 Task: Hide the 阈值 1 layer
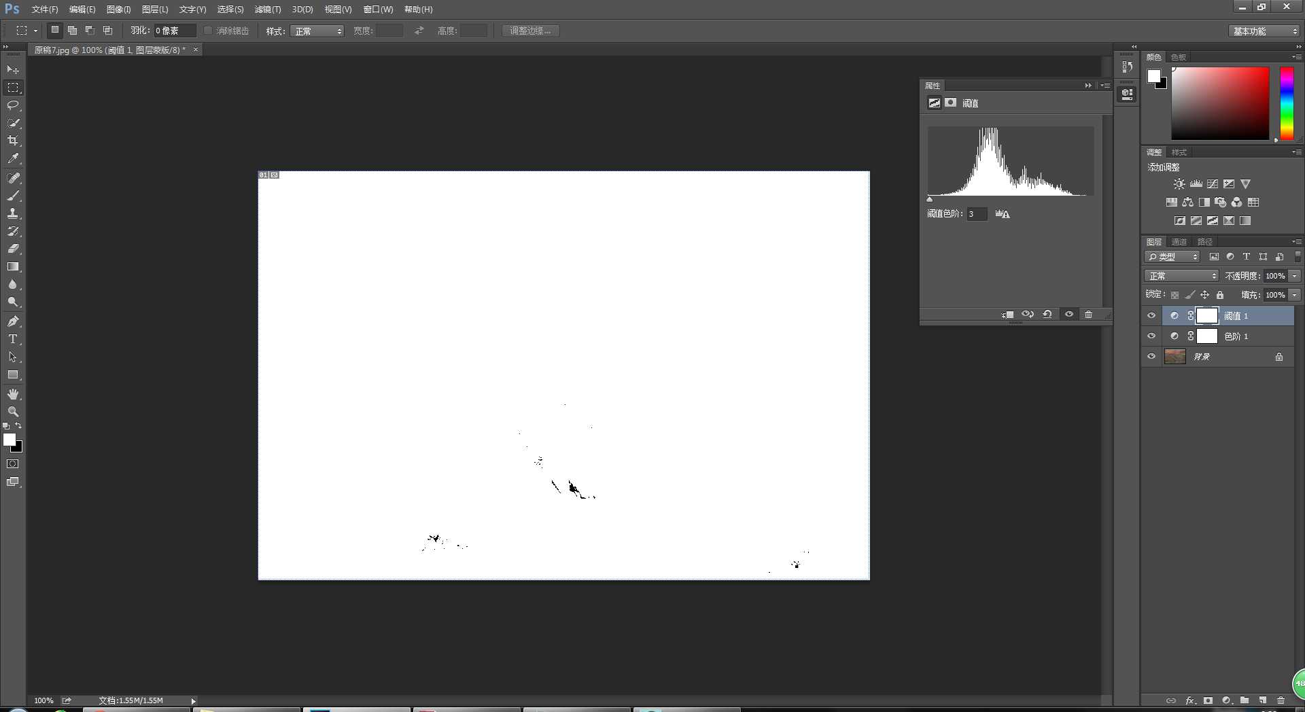click(x=1151, y=315)
